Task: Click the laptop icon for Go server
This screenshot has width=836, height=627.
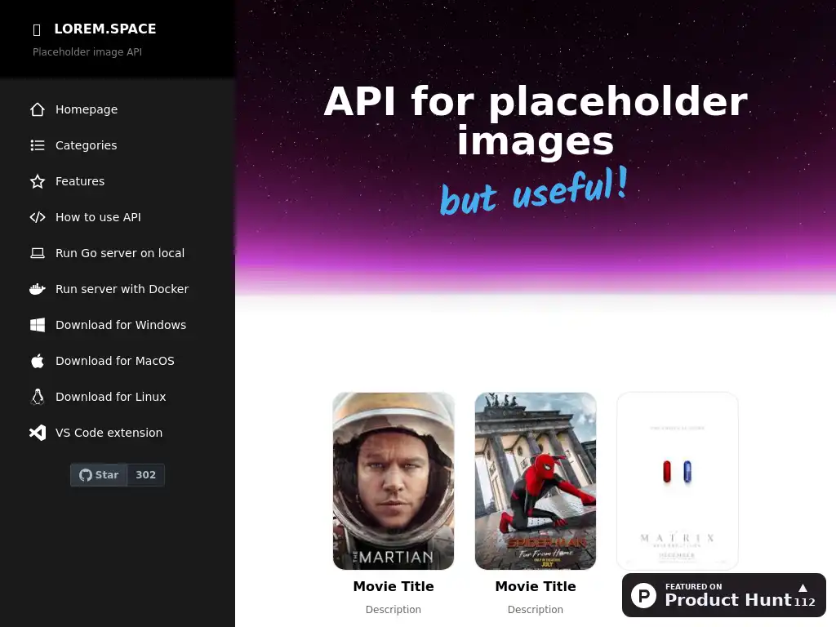Action: tap(38, 253)
